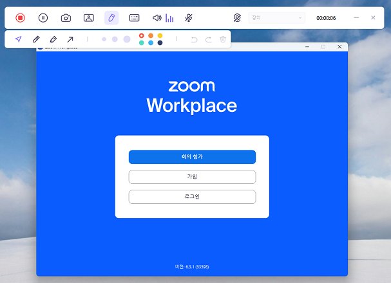Mute the system speaker audio

[157, 18]
